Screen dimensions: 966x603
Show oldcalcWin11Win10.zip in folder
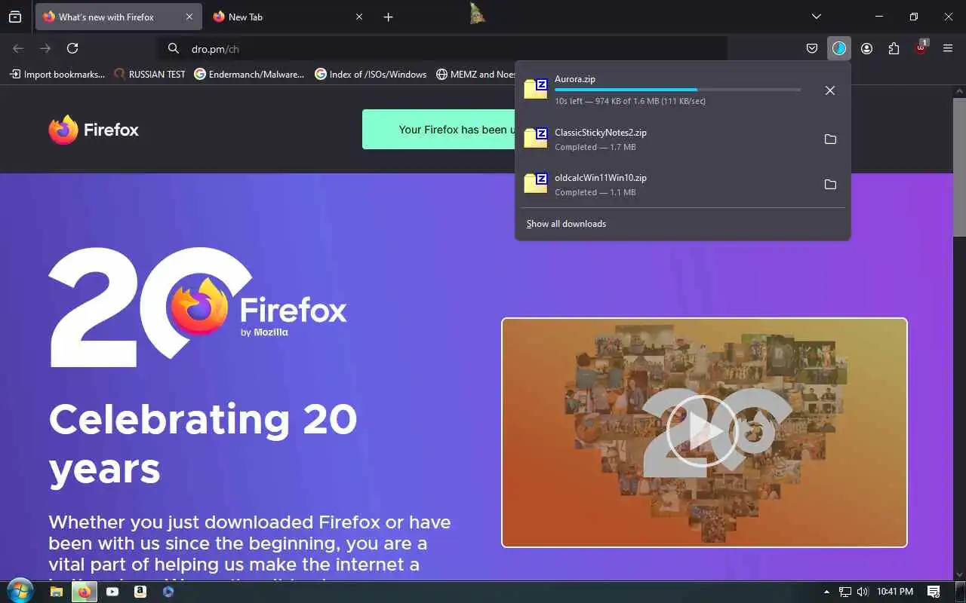click(830, 185)
